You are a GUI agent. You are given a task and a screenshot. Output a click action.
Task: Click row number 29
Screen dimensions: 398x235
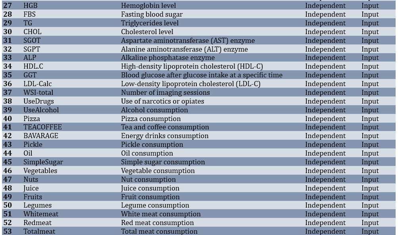[x=8, y=23]
